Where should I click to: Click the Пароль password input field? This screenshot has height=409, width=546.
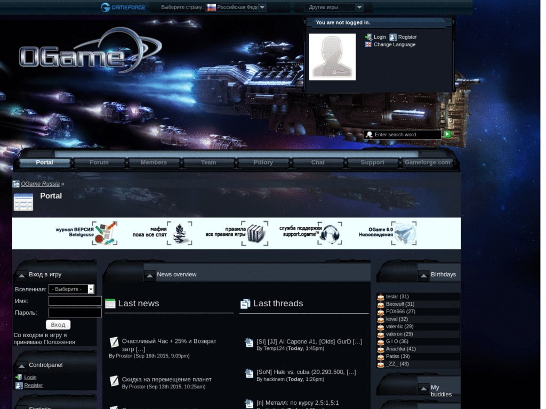75,312
